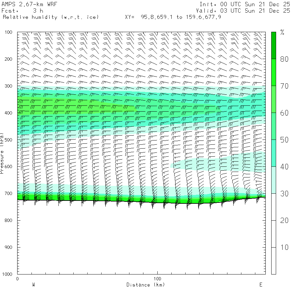This screenshot has height=292, width=292.
Task: Click the 60–70% colorbar segment
Action: point(274,99)
